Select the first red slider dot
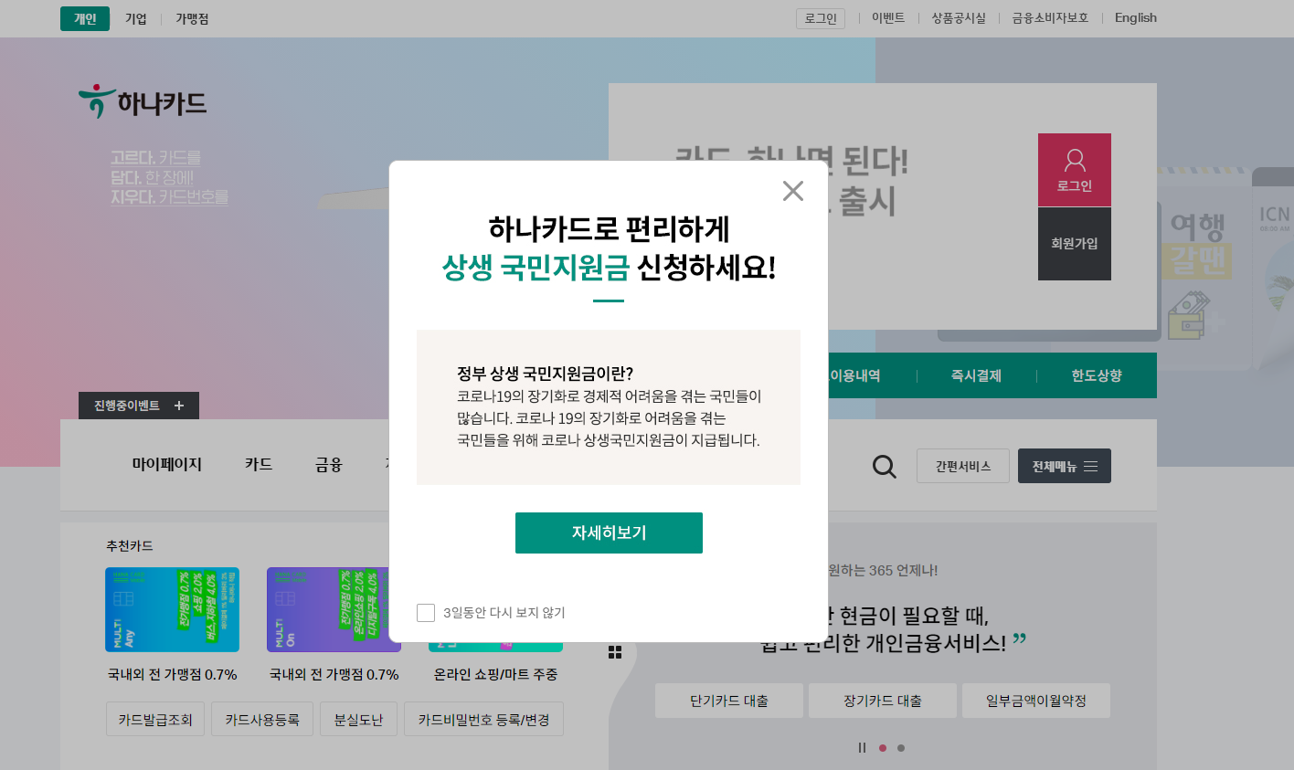Screen dimensions: 1294x770 (883, 748)
